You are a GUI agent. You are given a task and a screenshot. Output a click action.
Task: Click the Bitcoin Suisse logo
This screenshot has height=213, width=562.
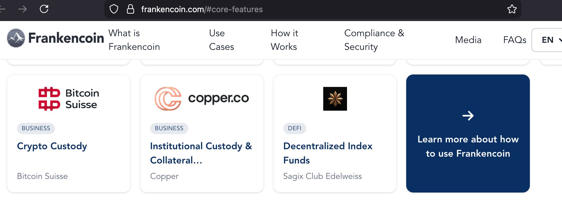point(69,99)
